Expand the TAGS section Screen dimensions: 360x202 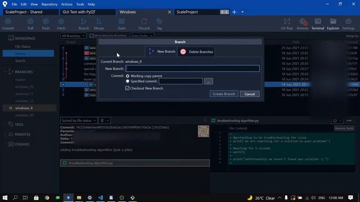point(5,124)
